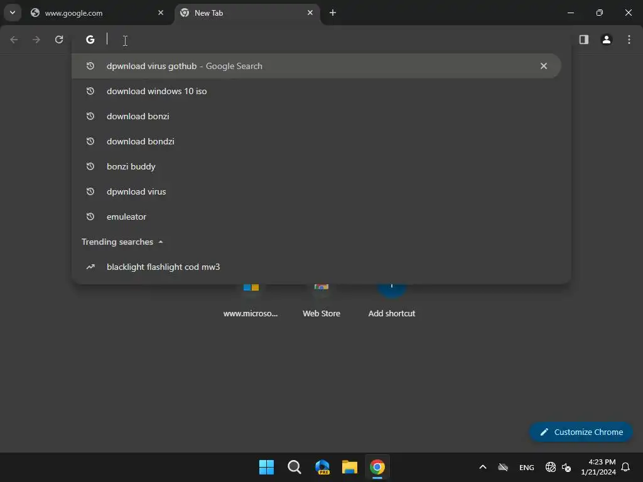Select the New Tab tab

point(247,13)
